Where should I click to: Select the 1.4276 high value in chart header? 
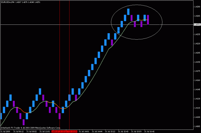(x=24, y=2)
